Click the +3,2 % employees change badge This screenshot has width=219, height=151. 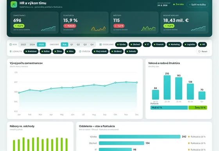(19, 26)
